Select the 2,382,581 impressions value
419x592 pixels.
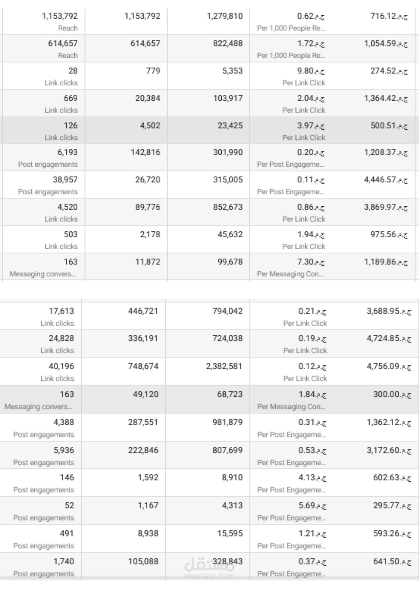[x=224, y=366]
